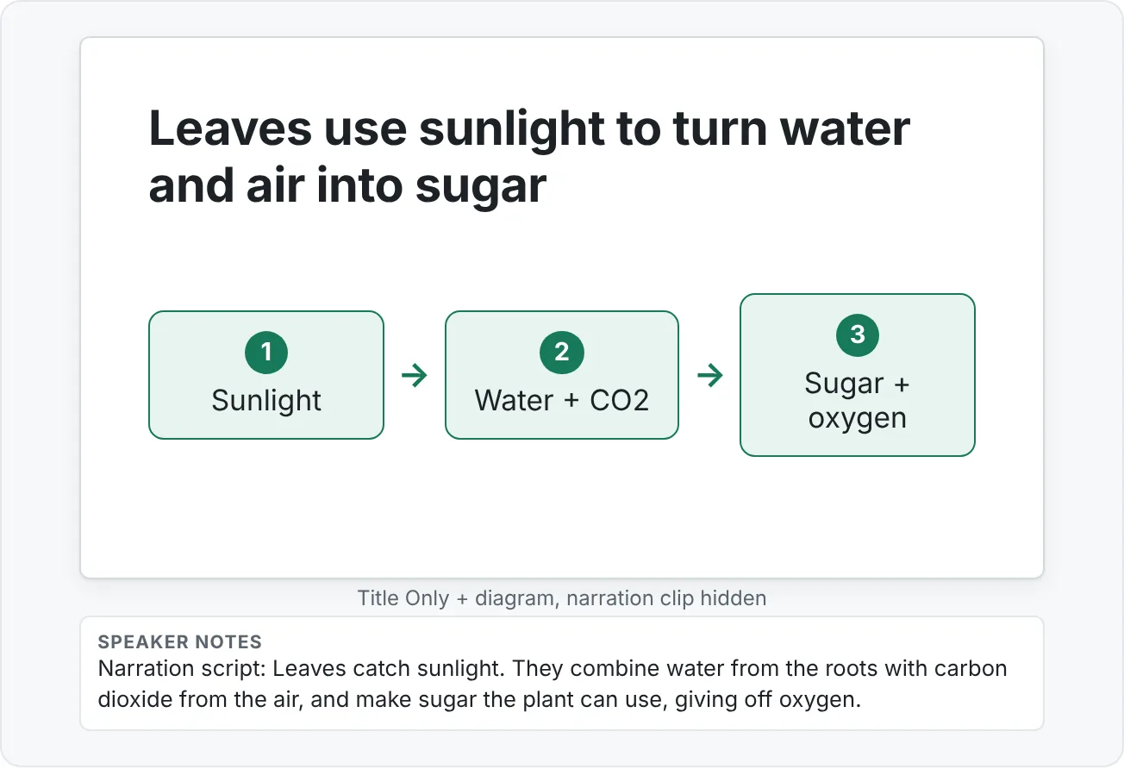The height and width of the screenshot is (769, 1124).
Task: Select the Sugar + oxygen diagram box
Action: click(858, 375)
